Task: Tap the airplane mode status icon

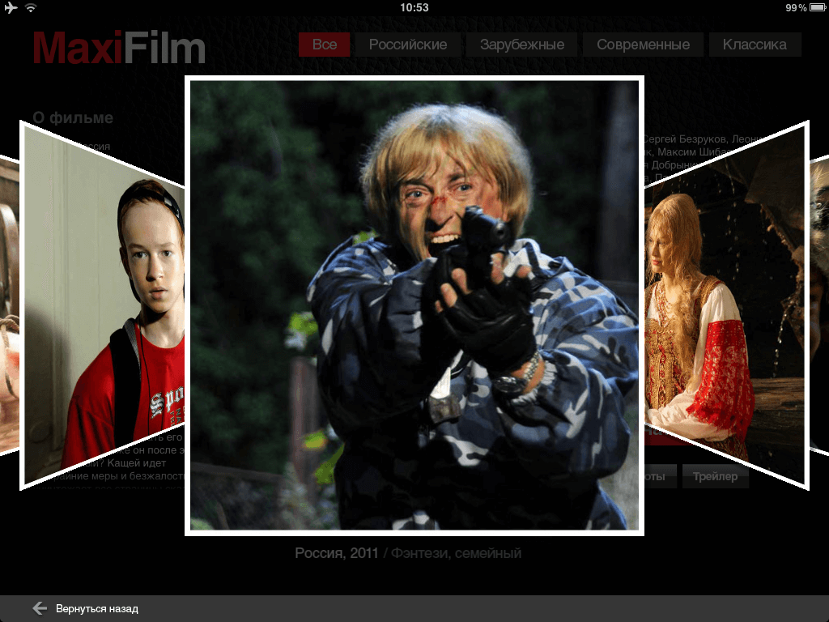Action: click(11, 7)
